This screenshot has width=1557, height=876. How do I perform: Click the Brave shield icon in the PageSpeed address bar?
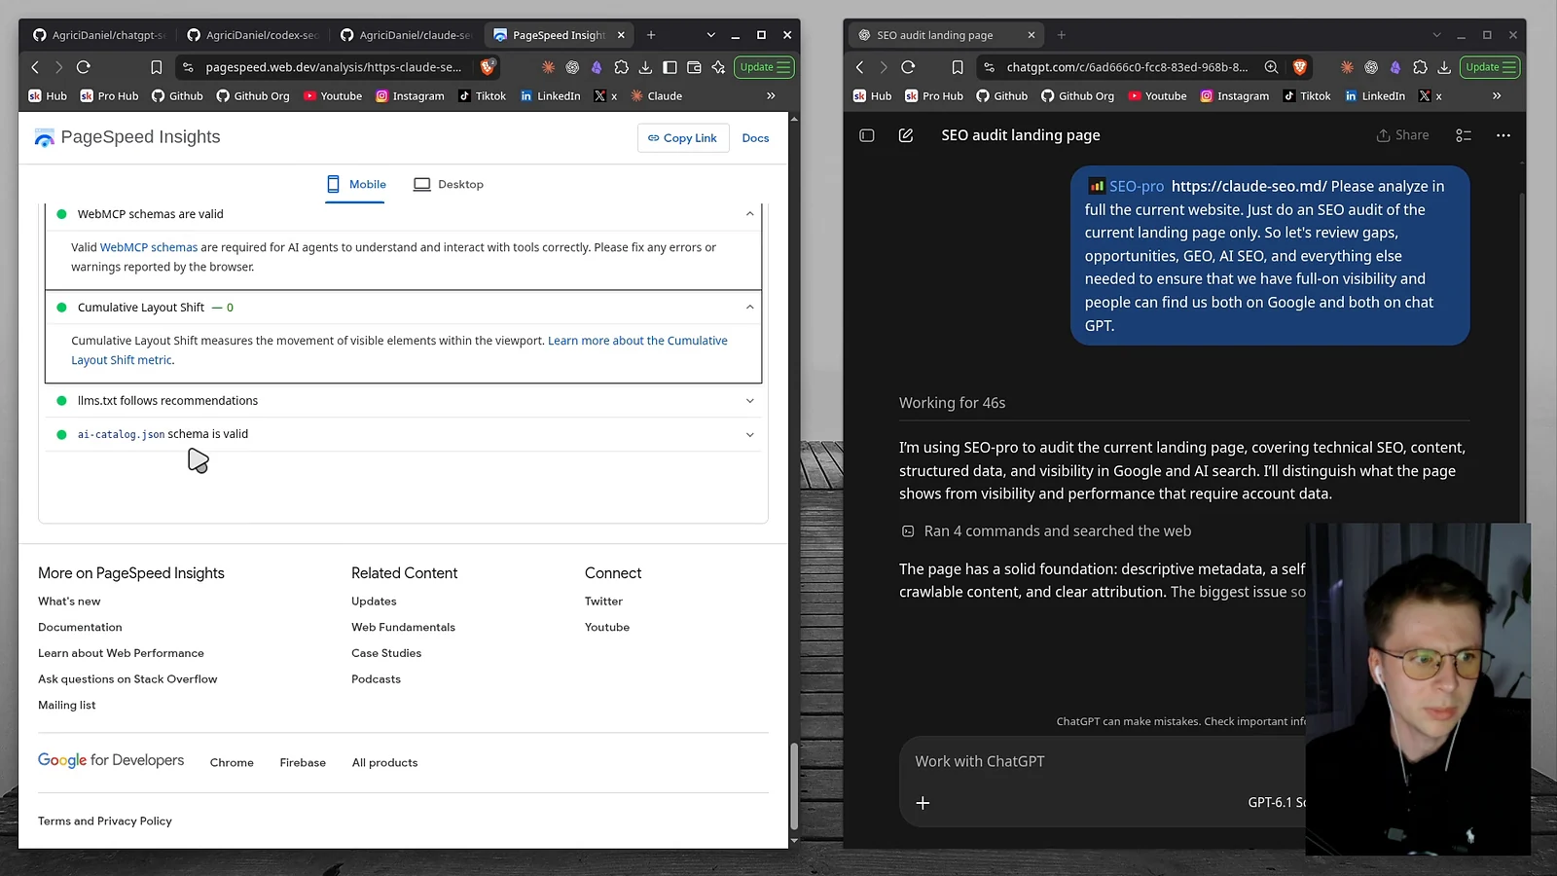tap(488, 67)
